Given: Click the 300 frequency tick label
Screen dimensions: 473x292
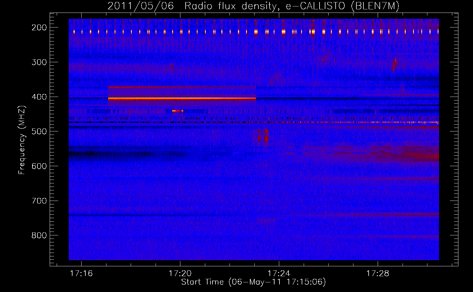Looking at the screenshot, I should coord(39,62).
